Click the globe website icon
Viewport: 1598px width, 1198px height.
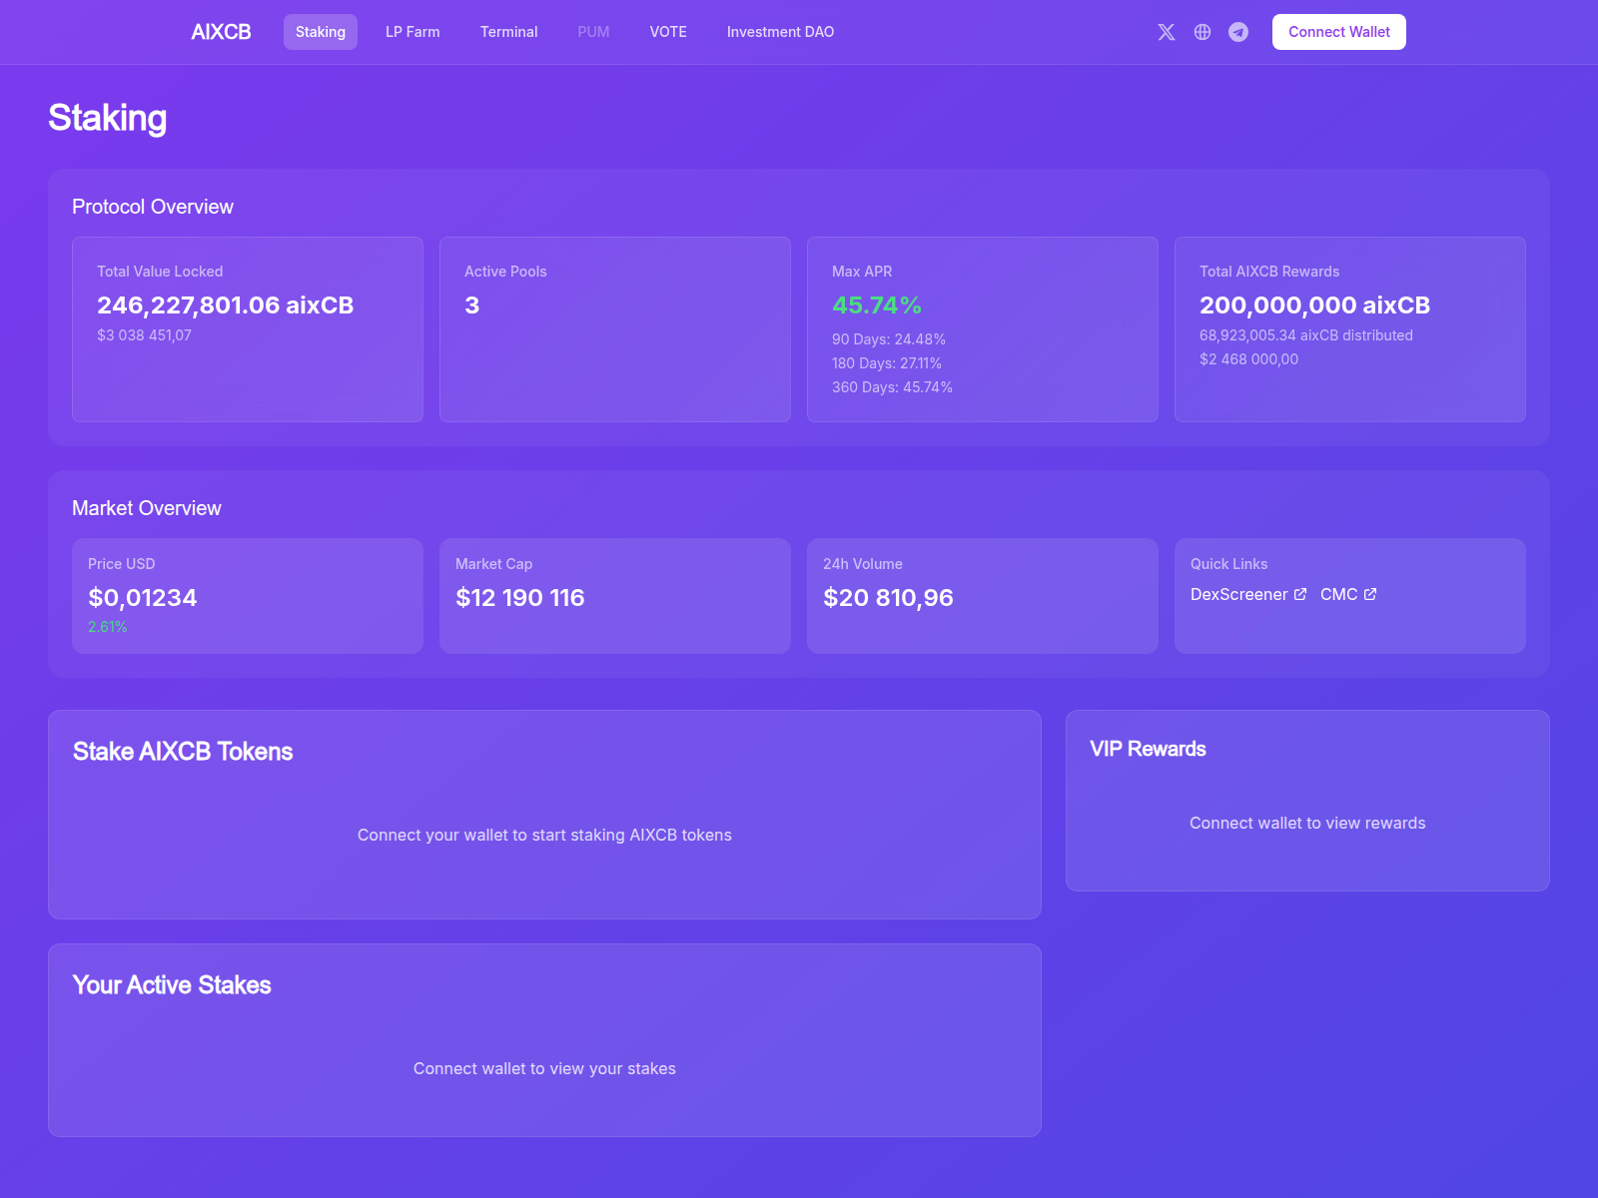[1202, 32]
